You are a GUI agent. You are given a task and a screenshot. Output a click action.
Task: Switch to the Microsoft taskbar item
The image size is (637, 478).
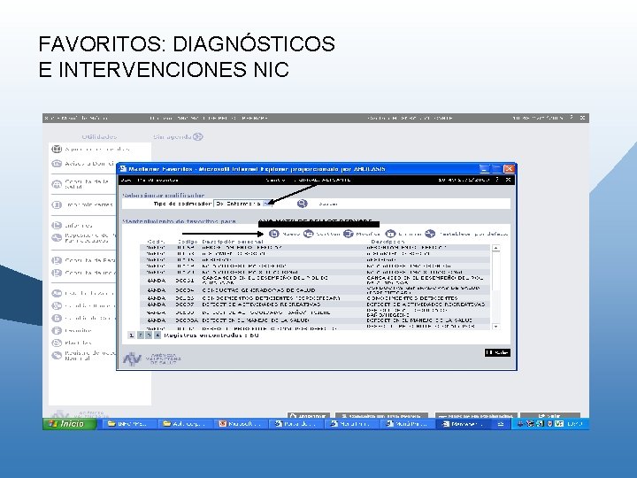point(240,424)
